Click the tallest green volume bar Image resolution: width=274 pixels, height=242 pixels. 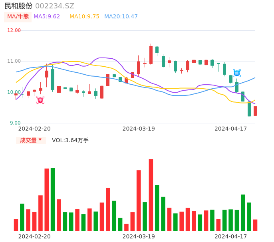click(x=53, y=199)
